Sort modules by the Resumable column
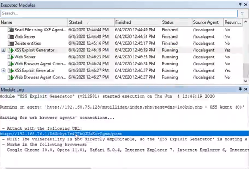Viewport: 249px width, 169px height. 233,22
